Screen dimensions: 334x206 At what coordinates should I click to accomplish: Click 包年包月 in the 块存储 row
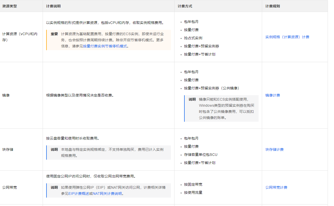[191, 138]
